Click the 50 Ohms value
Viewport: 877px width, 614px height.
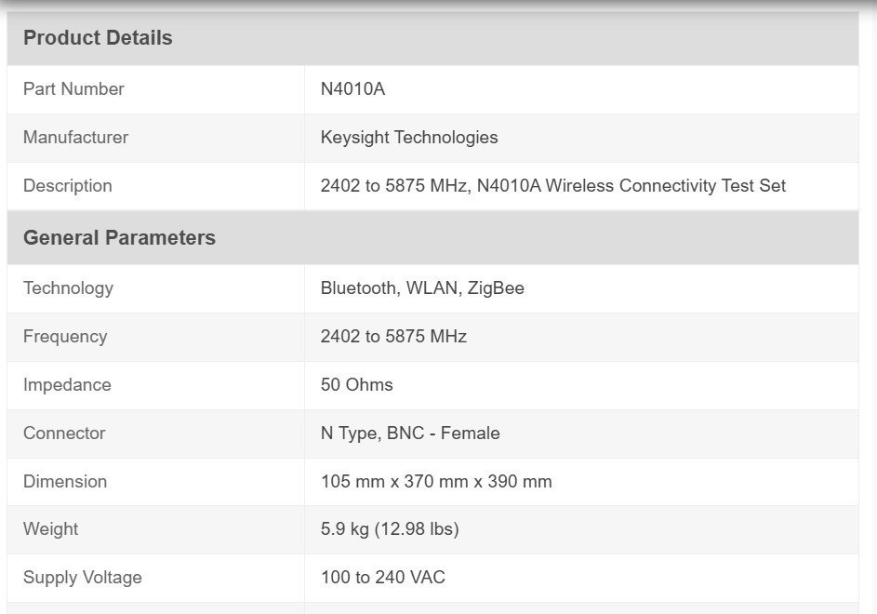357,385
